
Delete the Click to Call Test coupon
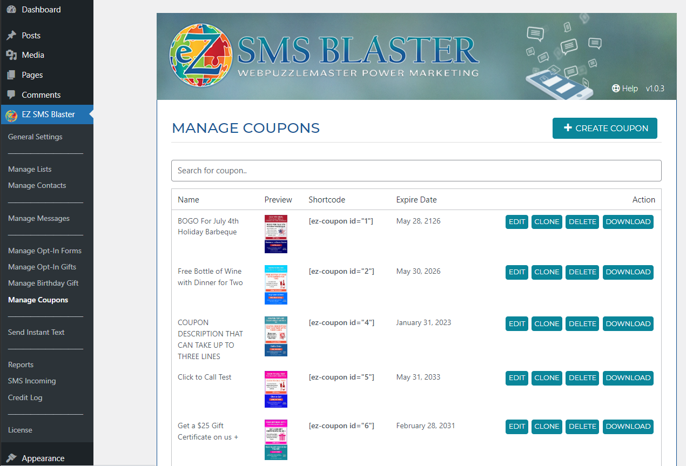[x=582, y=378]
